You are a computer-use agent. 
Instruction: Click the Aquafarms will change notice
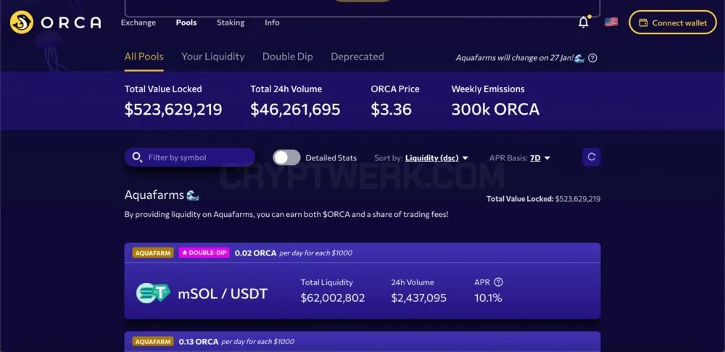[520, 58]
